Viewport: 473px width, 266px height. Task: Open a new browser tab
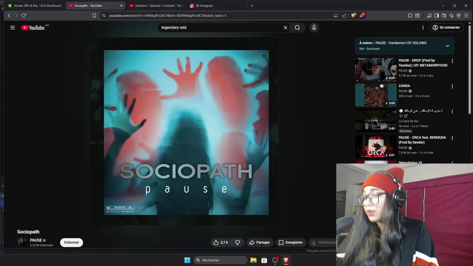[252, 6]
